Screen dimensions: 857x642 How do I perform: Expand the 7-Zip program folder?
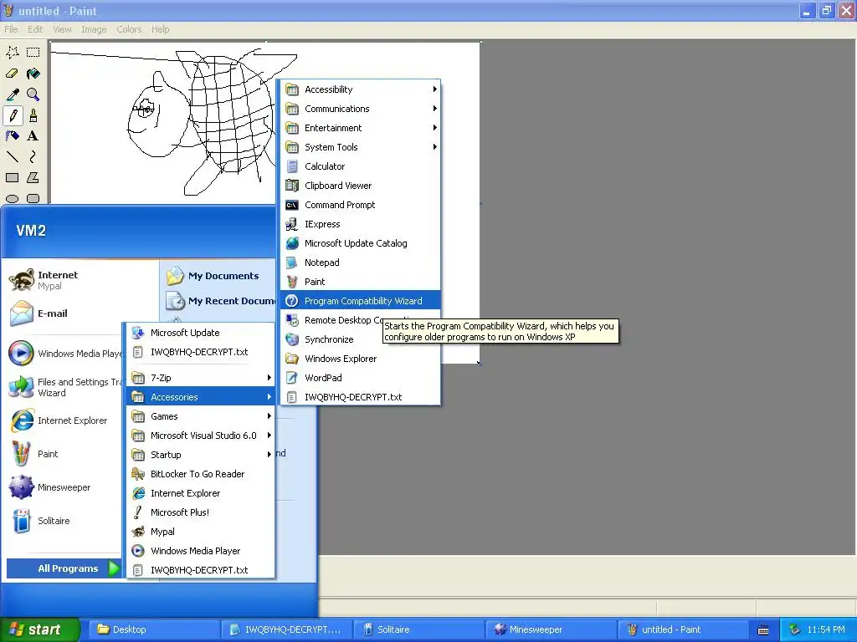[201, 378]
